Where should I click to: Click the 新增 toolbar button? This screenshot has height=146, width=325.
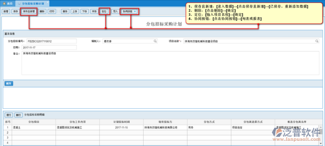[x=6, y=12]
